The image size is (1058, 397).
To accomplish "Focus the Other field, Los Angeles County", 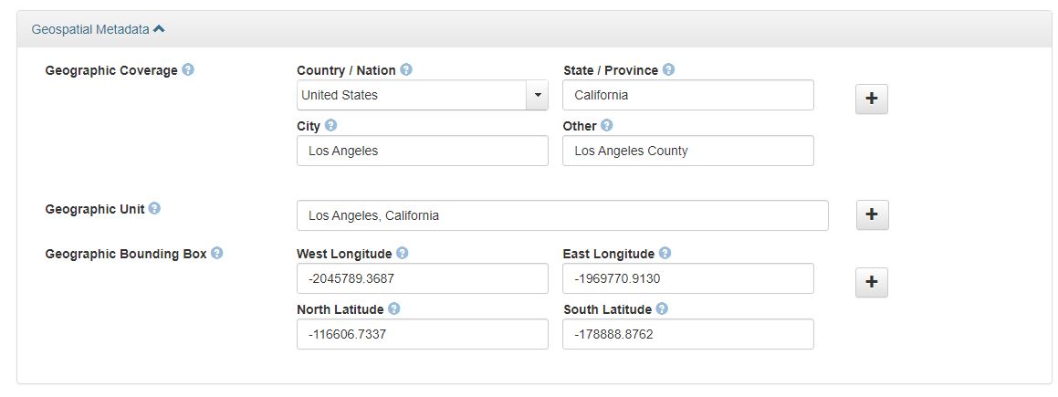I will [688, 151].
